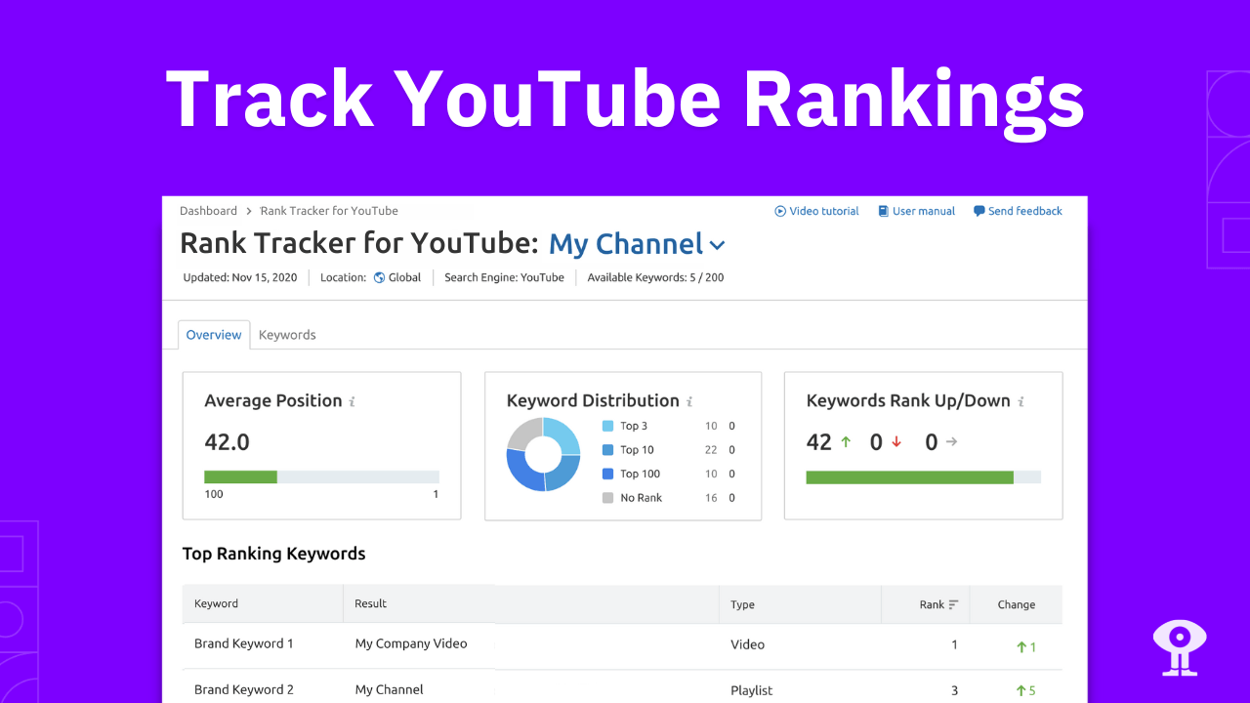Image resolution: width=1250 pixels, height=703 pixels.
Task: Click the Video tutorial play icon
Action: pyautogui.click(x=780, y=211)
